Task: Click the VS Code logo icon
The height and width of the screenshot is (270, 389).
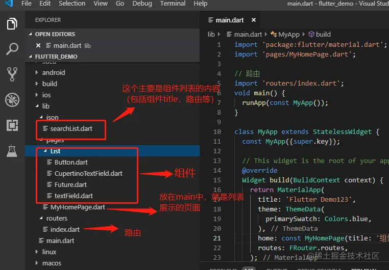Action: click(x=9, y=4)
